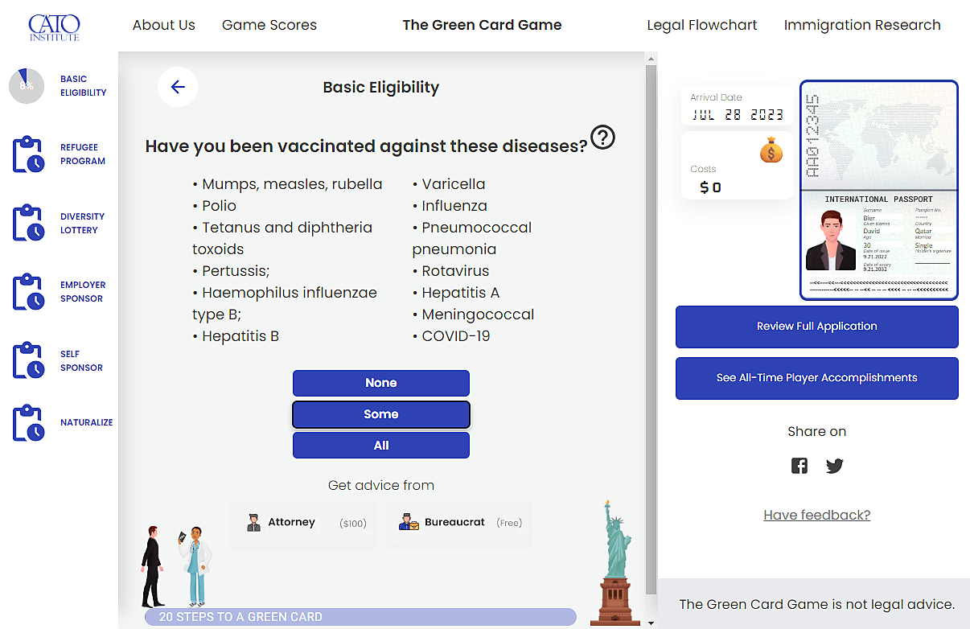Image resolution: width=970 pixels, height=629 pixels.
Task: Open the Legal Flowchart page
Action: click(x=702, y=25)
